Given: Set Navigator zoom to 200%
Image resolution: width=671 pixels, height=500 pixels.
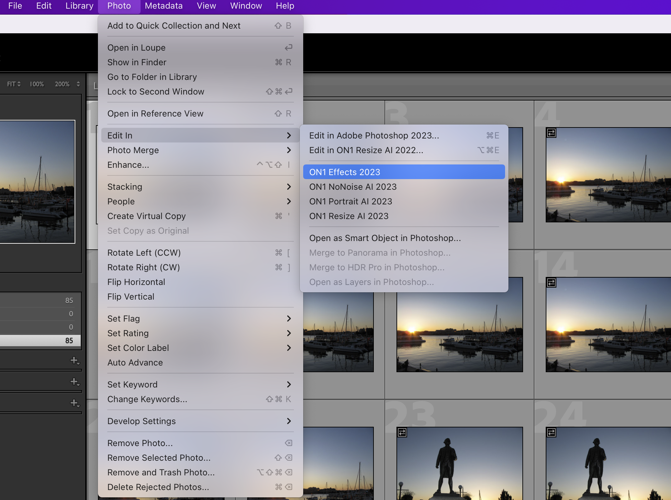Looking at the screenshot, I should 62,84.
